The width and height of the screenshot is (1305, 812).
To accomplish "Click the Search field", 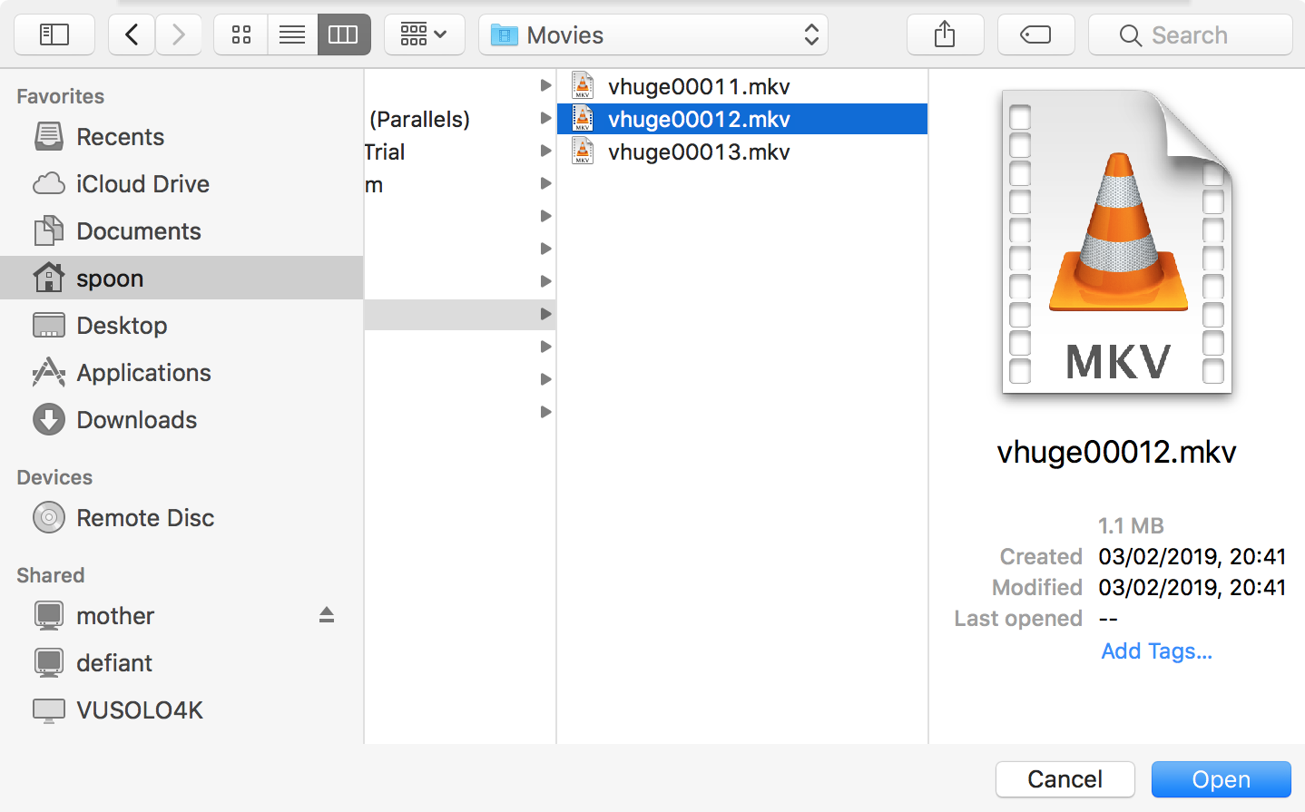I will tap(1191, 35).
